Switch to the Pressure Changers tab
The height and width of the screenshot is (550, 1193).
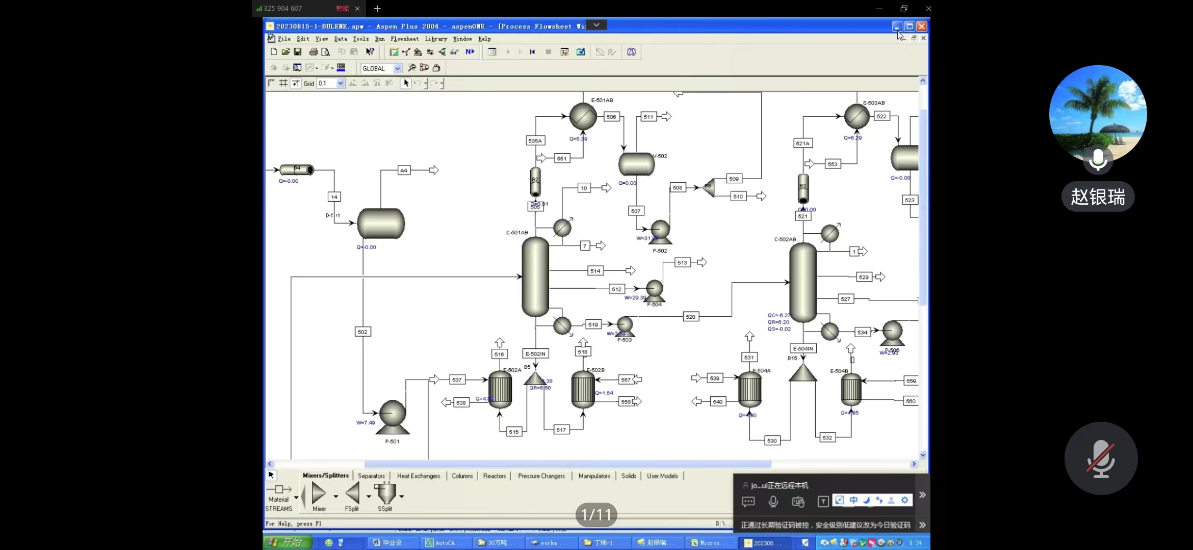541,476
